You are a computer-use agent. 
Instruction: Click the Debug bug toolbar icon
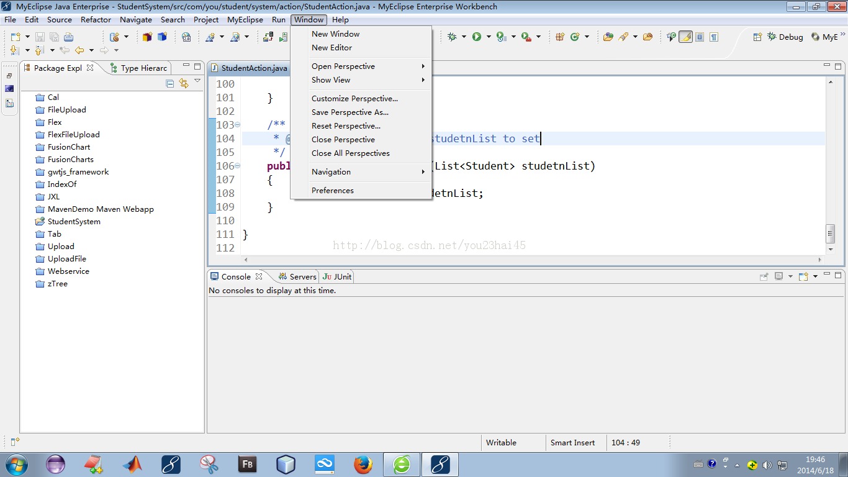coord(451,37)
